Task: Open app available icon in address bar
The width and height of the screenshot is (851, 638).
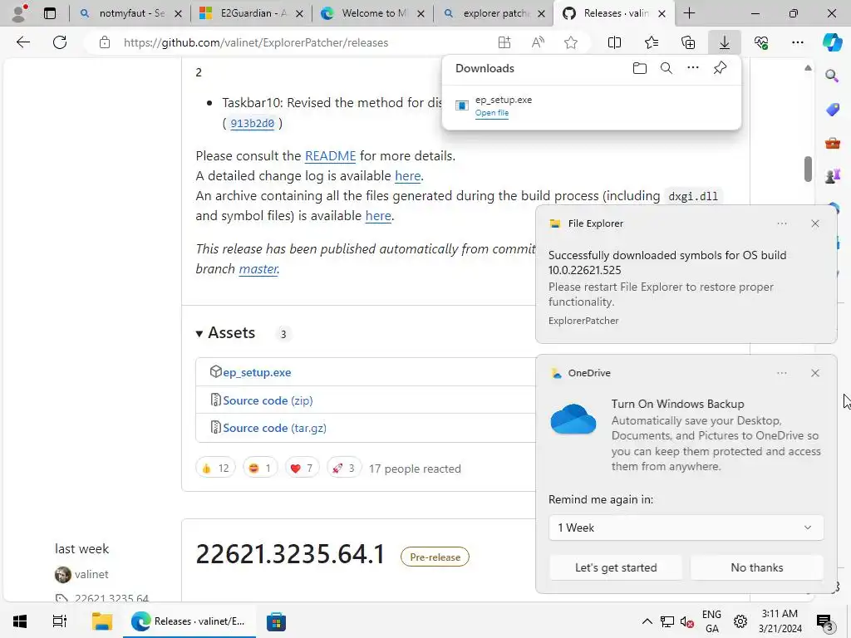Action: coord(504,42)
